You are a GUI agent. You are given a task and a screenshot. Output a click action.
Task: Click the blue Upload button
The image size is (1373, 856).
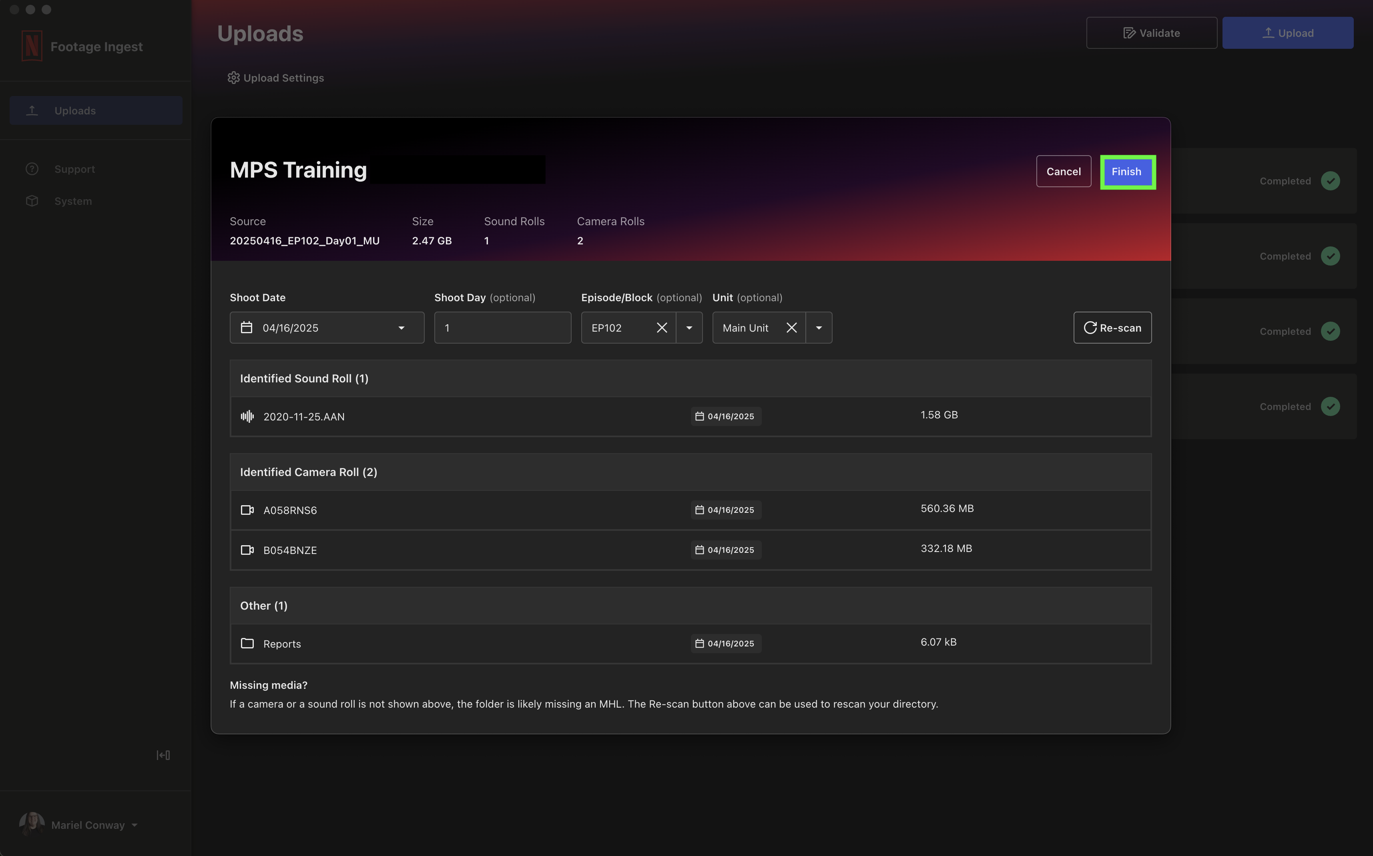[x=1287, y=33]
